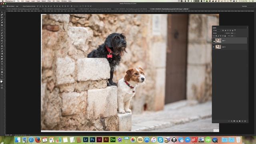The height and width of the screenshot is (144, 256).
Task: Open InDesign from the Dock
Action: tap(99, 140)
